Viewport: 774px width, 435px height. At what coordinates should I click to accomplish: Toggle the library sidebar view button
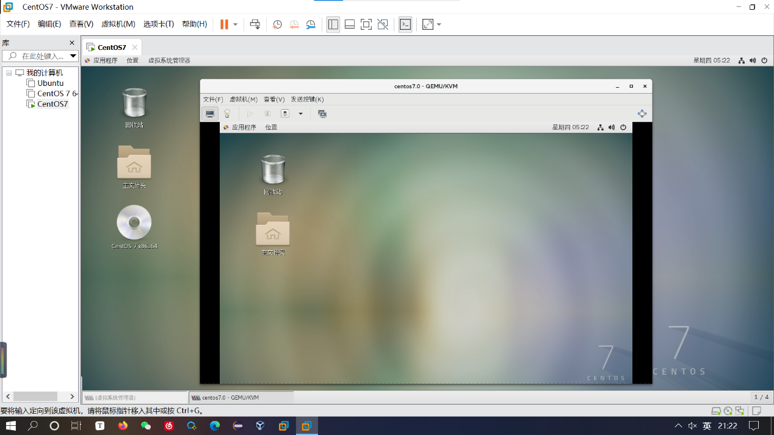(x=333, y=24)
